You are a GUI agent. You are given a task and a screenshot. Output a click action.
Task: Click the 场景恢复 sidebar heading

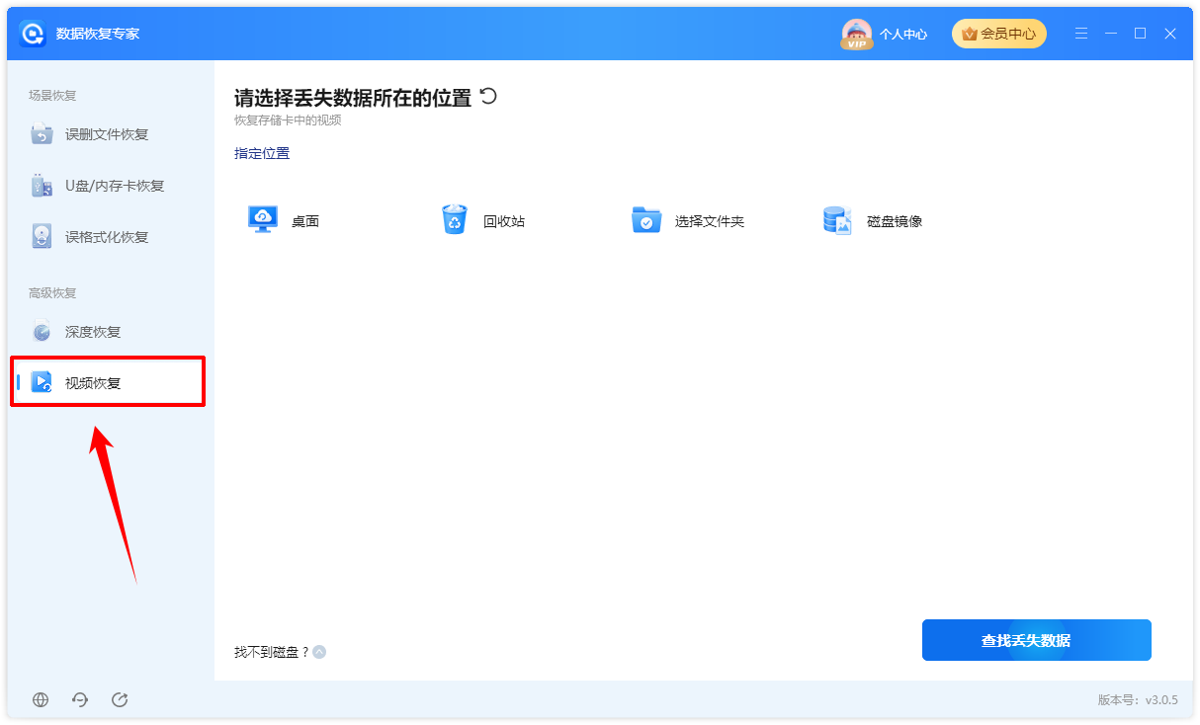(x=52, y=96)
